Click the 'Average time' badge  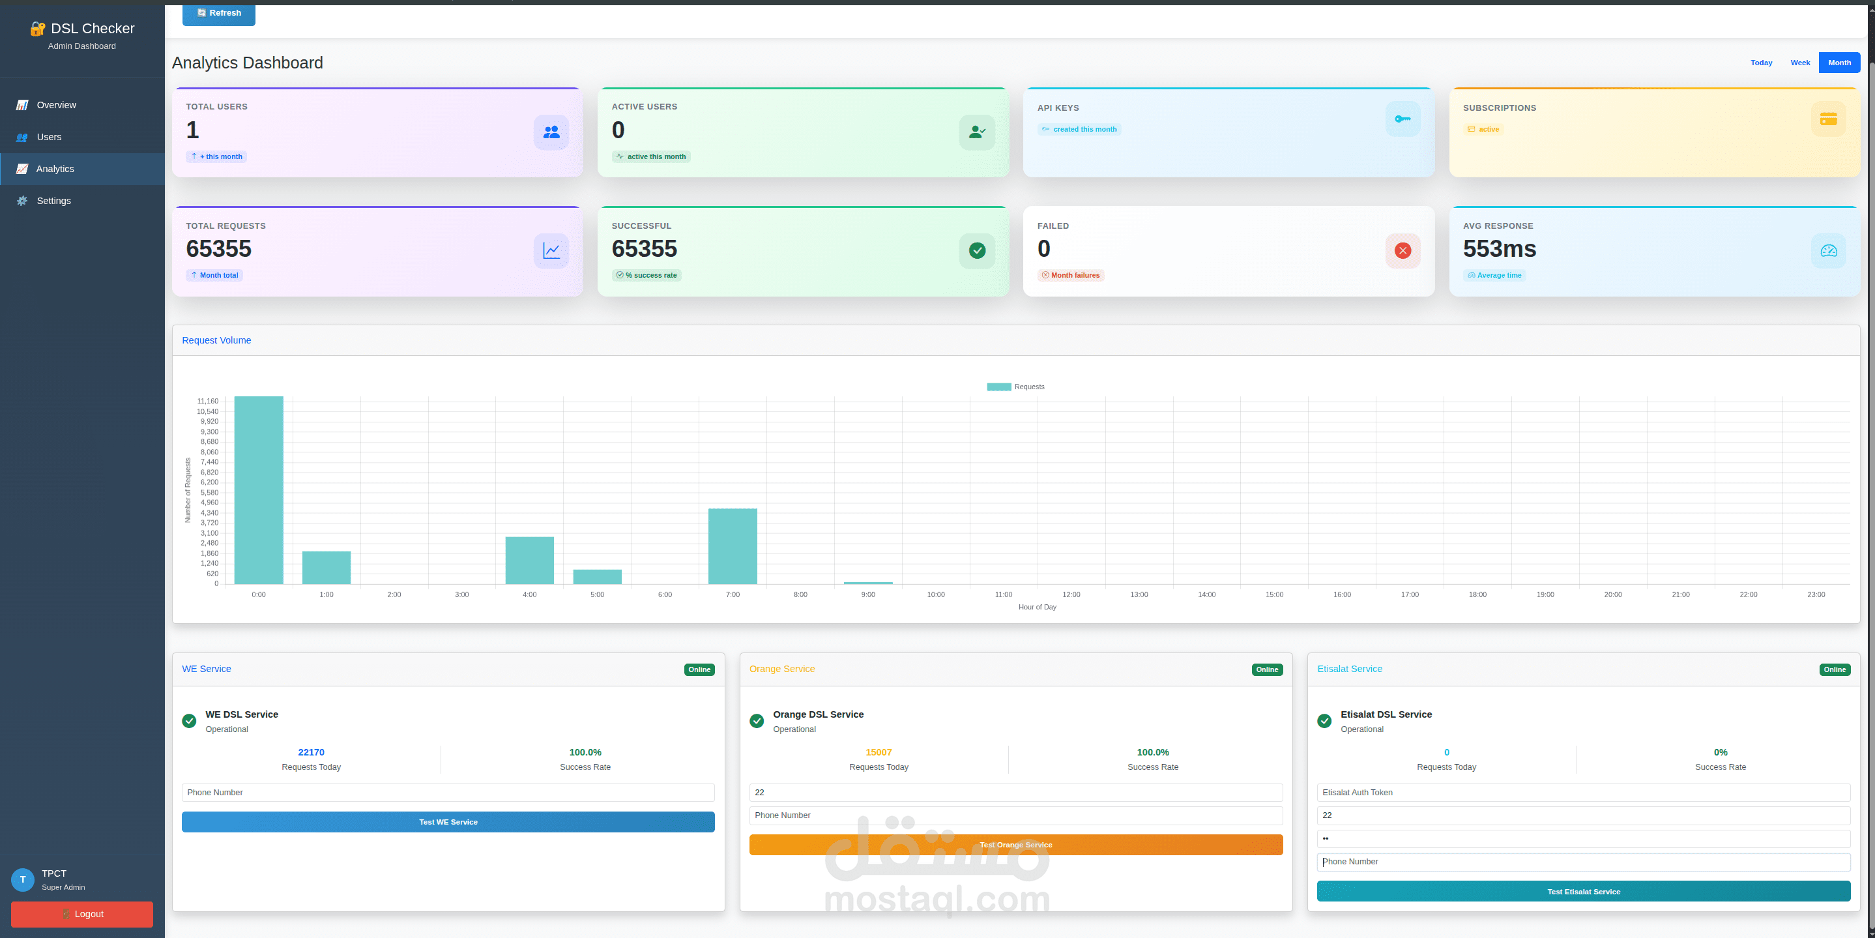[x=1495, y=275]
